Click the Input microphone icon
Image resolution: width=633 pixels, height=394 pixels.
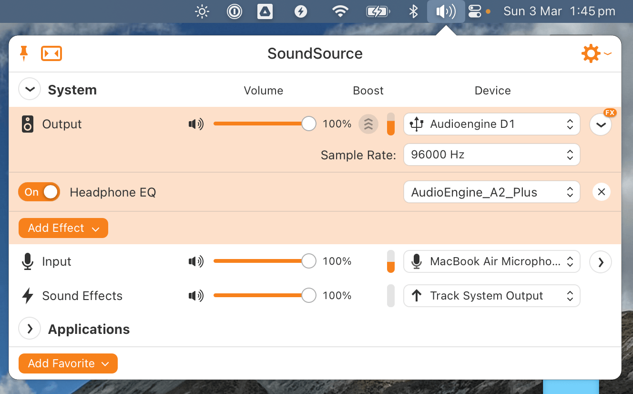click(28, 261)
